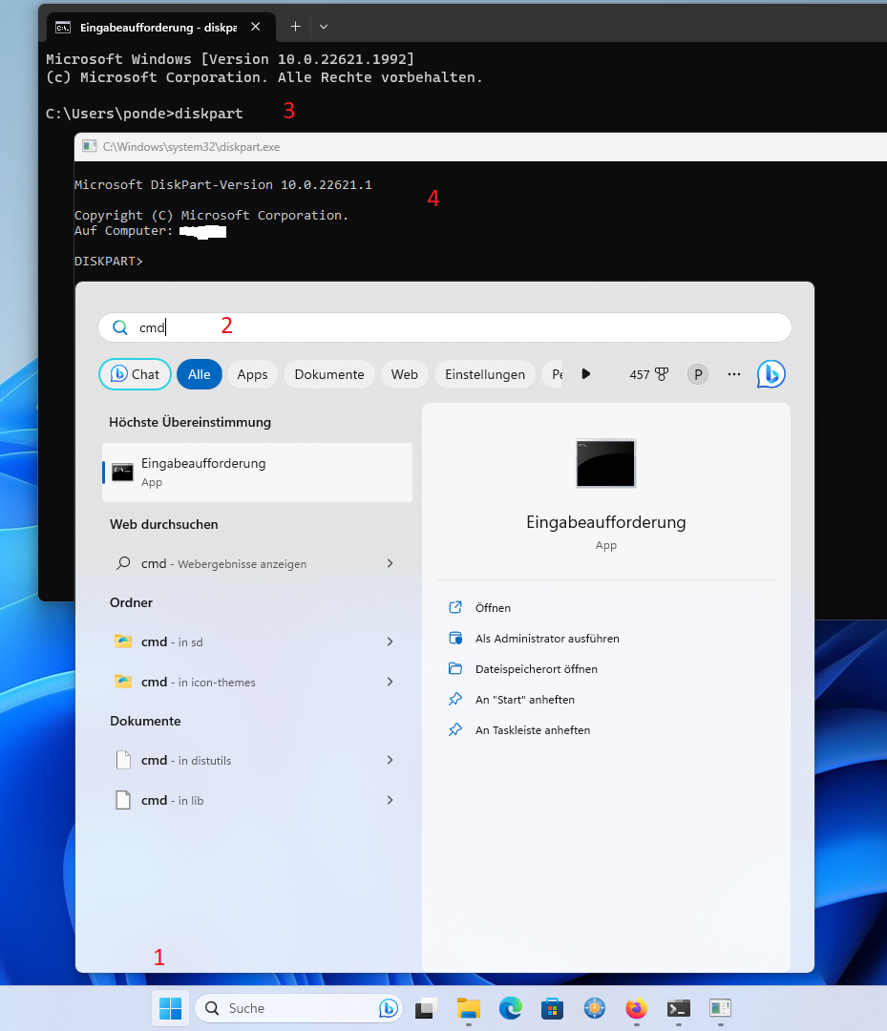Switch to Dokumente filter tab
This screenshot has width=887, height=1031.
[329, 374]
